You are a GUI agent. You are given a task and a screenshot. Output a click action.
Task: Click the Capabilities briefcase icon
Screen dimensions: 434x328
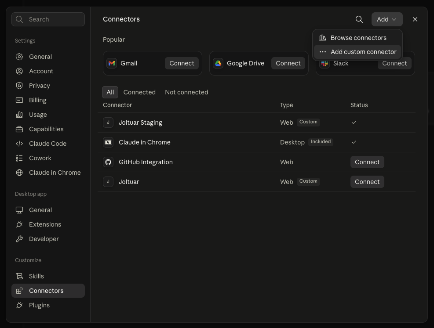(19, 129)
